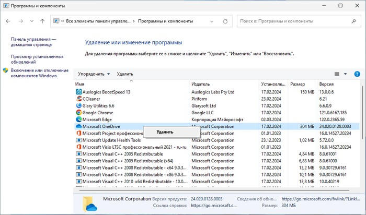Click publisher Glarysoft Ltd cell
This screenshot has height=215, width=366.
[x=203, y=106]
